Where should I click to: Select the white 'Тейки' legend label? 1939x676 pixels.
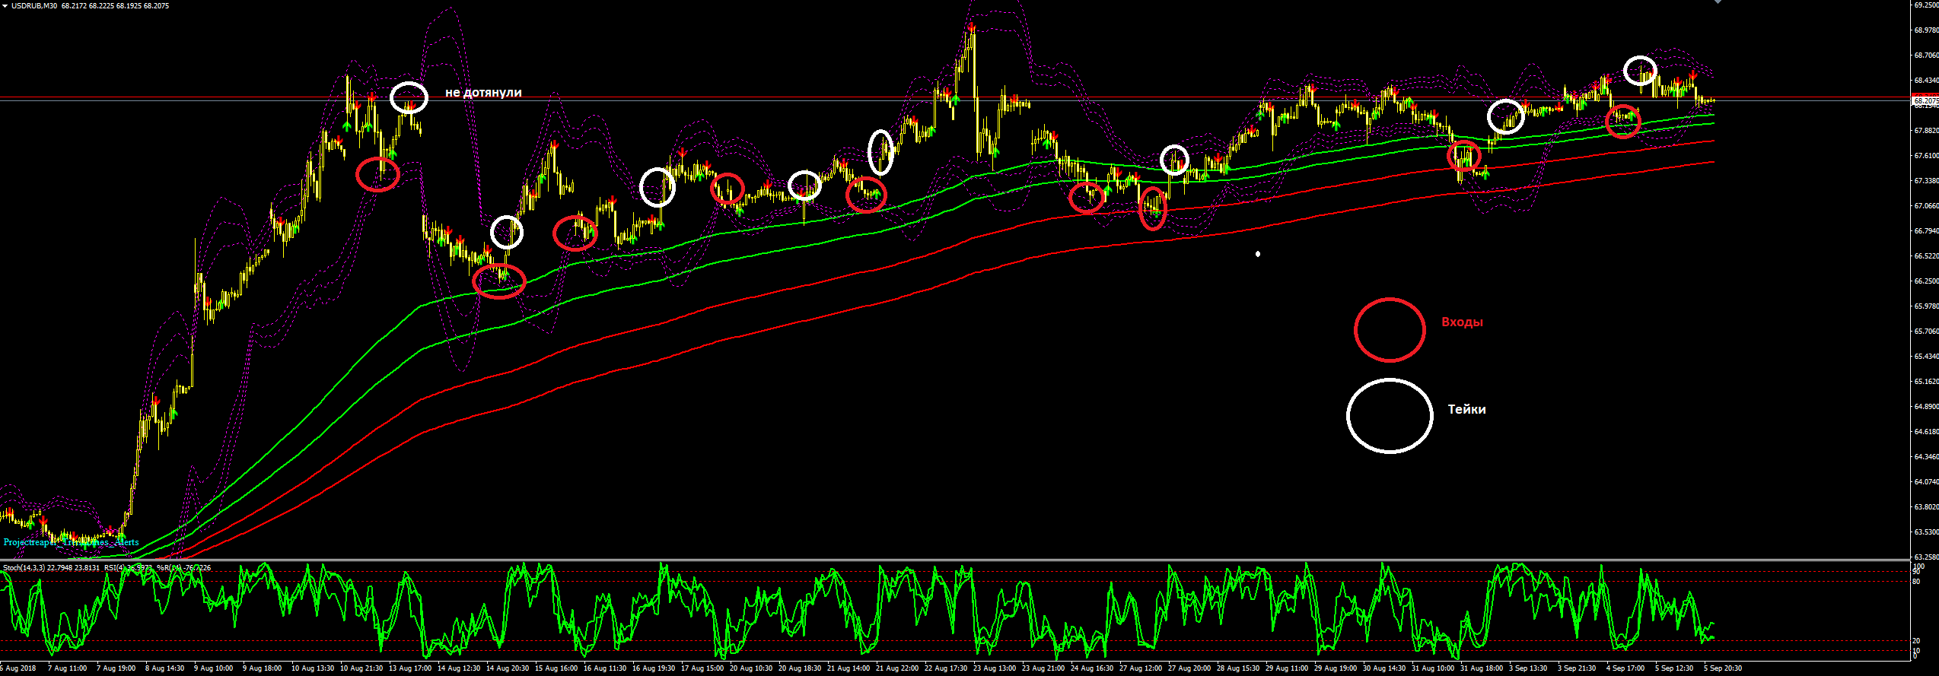pyautogui.click(x=1466, y=409)
